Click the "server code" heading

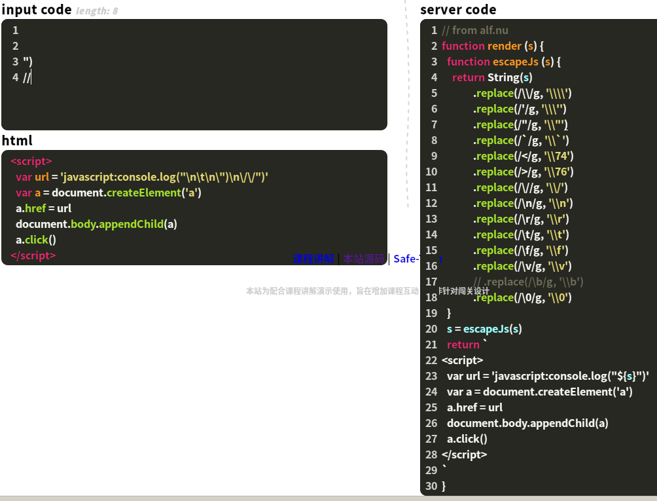point(458,9)
